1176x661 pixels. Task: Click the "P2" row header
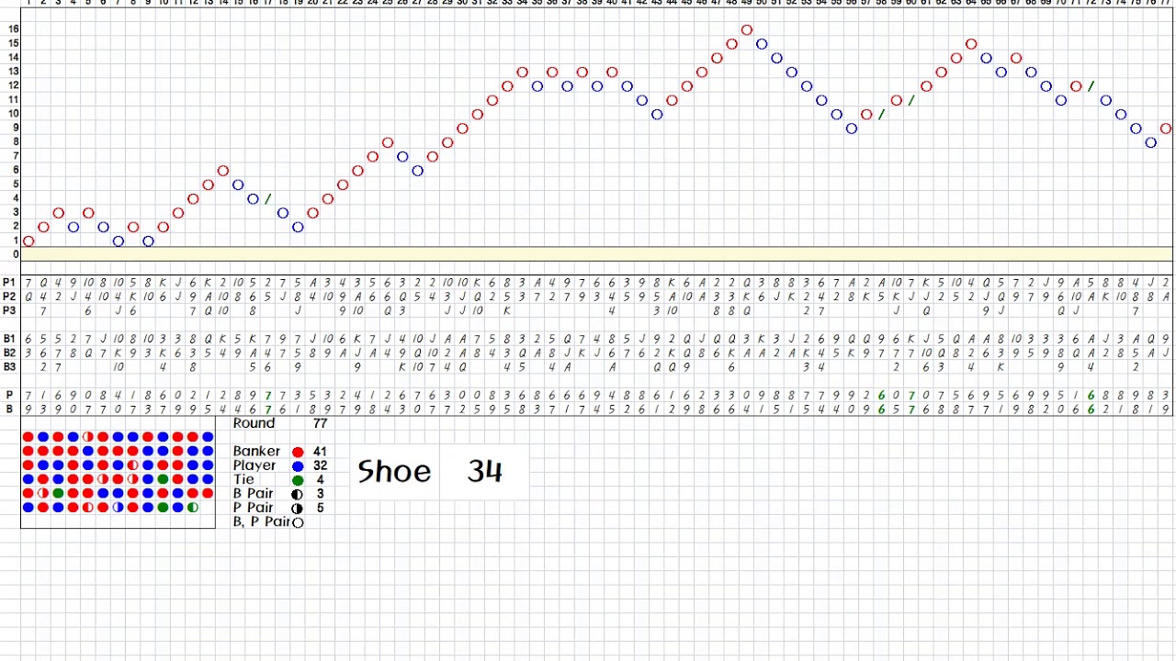tap(9, 297)
